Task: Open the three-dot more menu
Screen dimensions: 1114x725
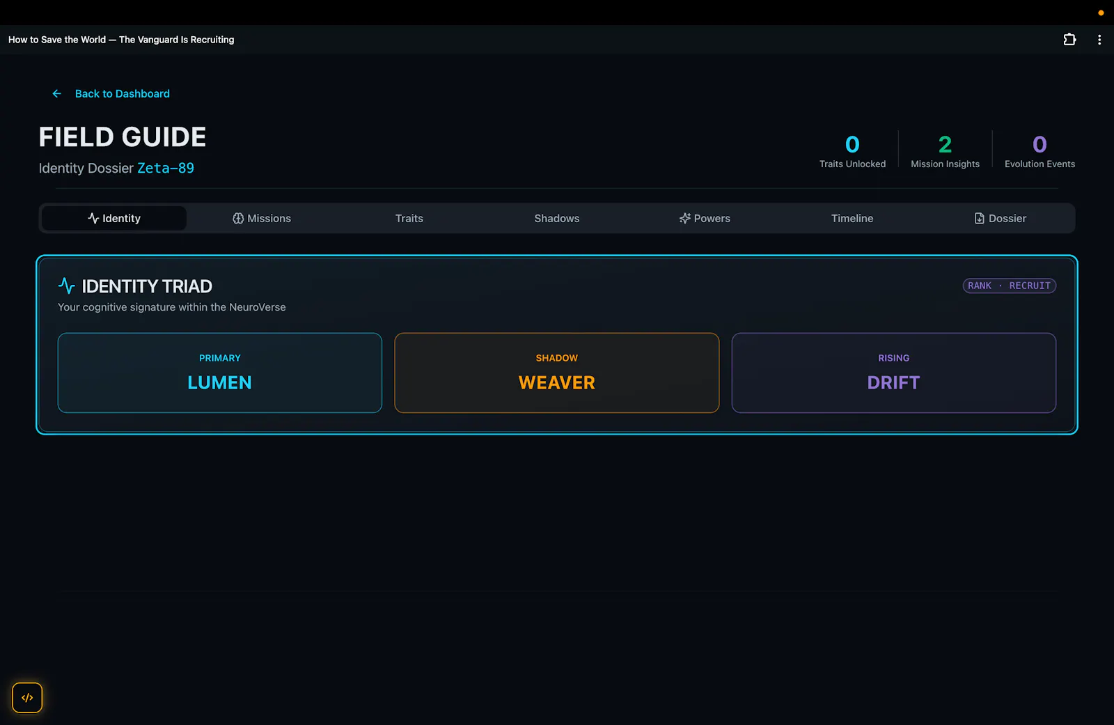Action: (1099, 40)
